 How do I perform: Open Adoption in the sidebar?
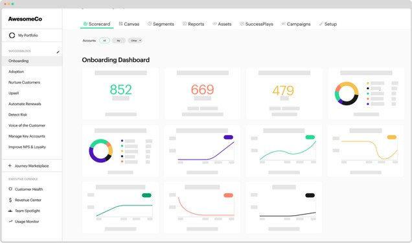(16, 72)
